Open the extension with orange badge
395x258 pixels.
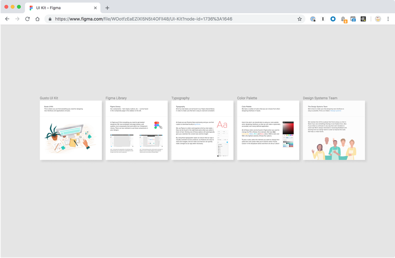coord(343,19)
